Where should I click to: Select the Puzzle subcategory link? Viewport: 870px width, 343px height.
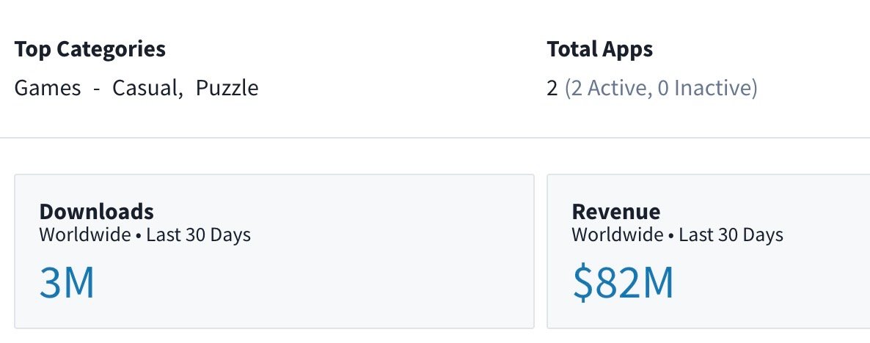pyautogui.click(x=227, y=89)
